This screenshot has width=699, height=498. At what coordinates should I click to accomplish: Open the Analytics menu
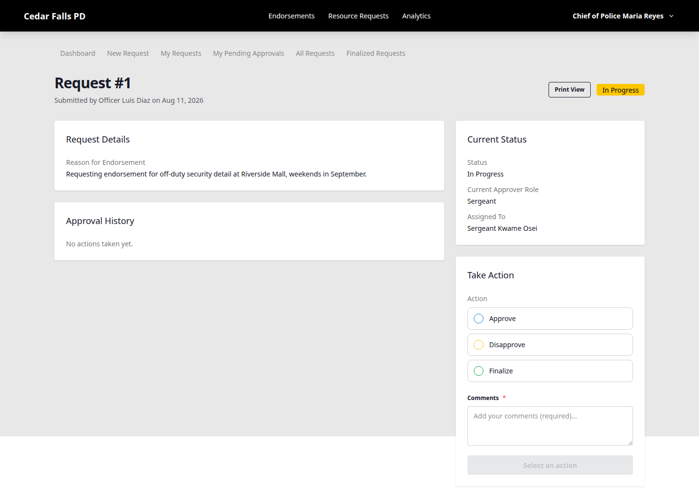click(x=416, y=16)
